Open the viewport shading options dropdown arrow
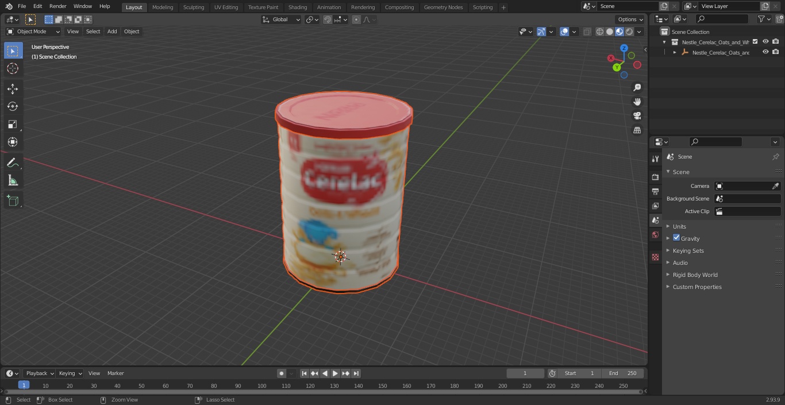The height and width of the screenshot is (405, 785). (639, 32)
